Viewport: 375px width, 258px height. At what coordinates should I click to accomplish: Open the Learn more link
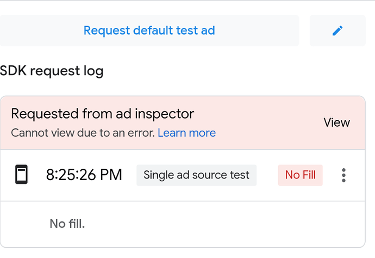[186, 133]
